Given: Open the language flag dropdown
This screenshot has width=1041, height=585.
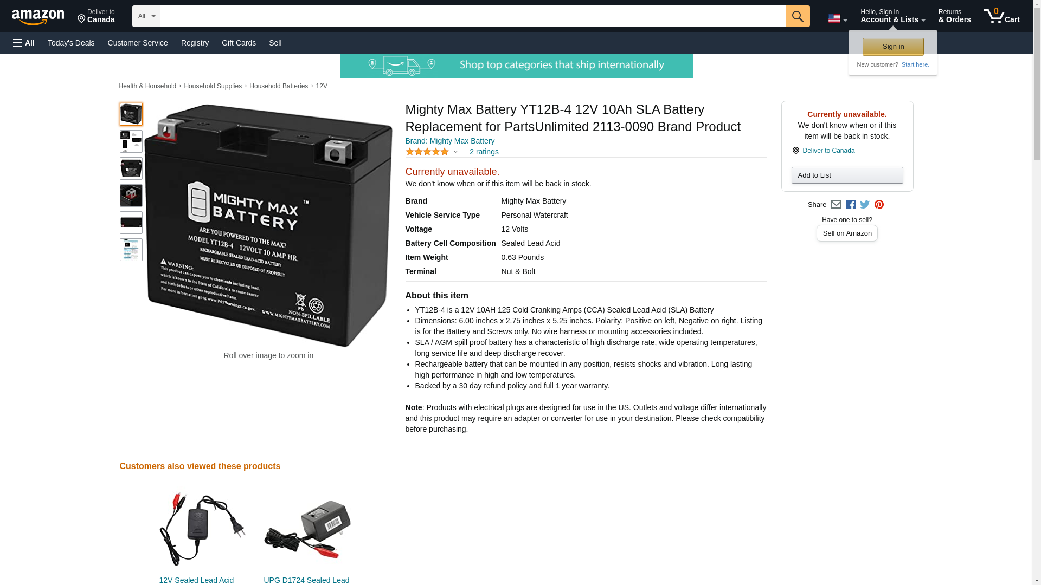Looking at the screenshot, I should [x=837, y=18].
